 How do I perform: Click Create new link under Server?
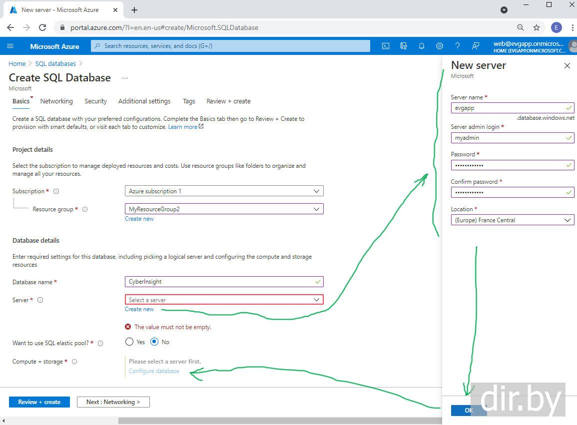[x=139, y=309]
